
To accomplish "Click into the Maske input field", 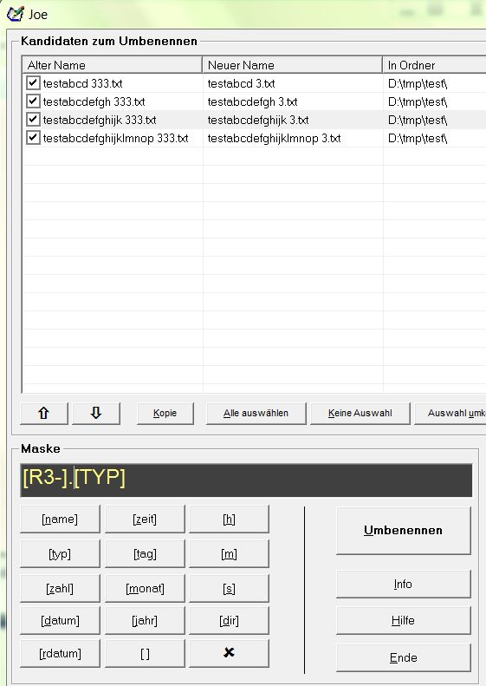I will tap(246, 480).
